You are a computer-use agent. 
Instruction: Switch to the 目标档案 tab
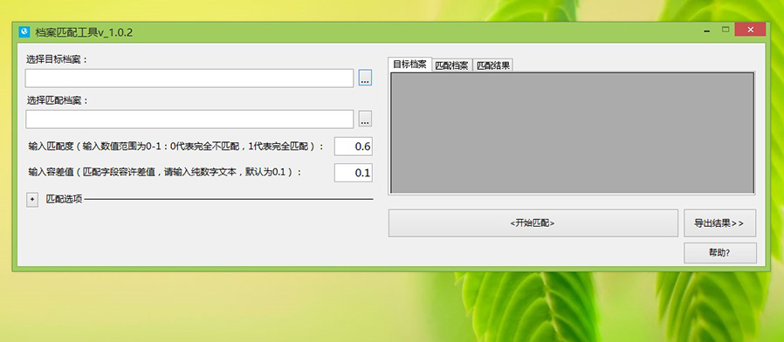click(x=409, y=65)
